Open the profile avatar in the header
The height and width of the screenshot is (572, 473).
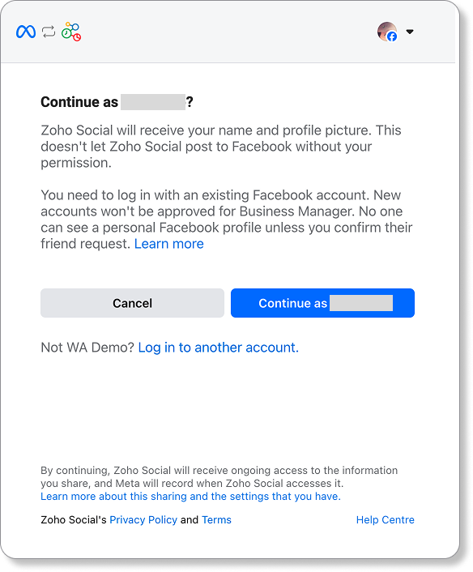tap(387, 32)
